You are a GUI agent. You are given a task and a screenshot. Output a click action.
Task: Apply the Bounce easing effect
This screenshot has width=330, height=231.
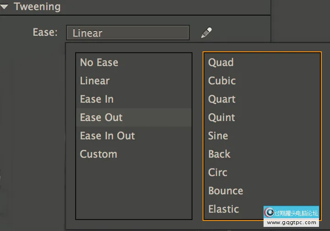coord(225,191)
